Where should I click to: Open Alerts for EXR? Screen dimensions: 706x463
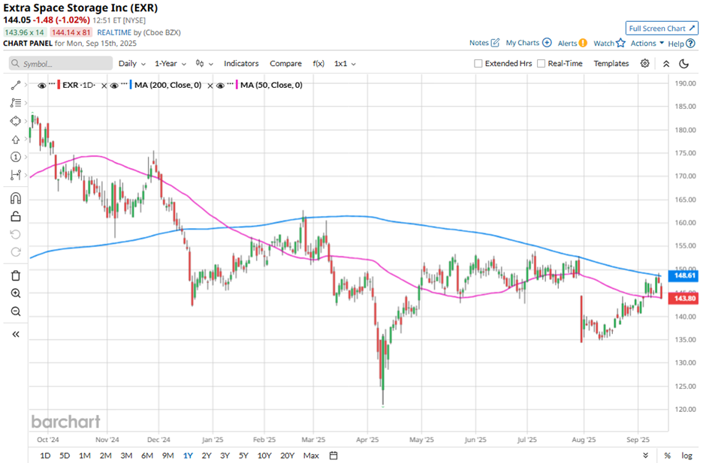[x=572, y=44]
